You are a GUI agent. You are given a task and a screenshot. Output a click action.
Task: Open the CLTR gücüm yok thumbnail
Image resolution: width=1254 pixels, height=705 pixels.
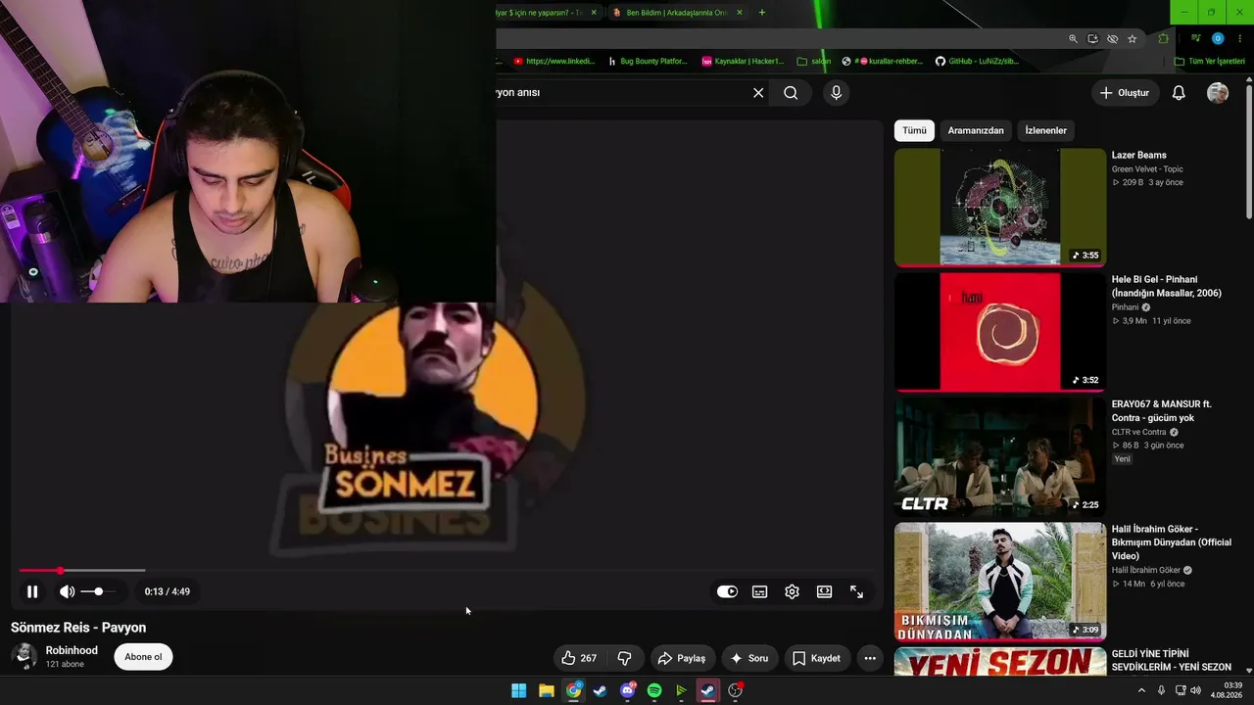(x=1000, y=456)
